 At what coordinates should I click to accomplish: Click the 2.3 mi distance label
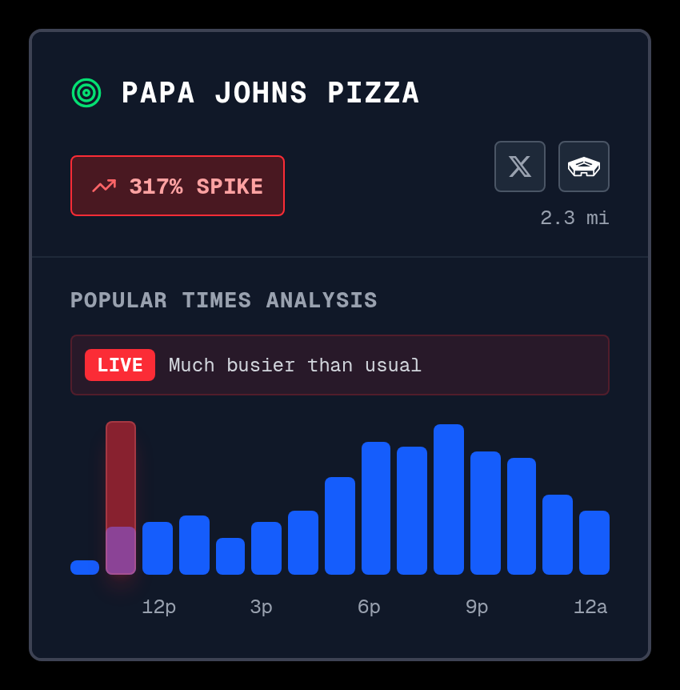point(574,218)
